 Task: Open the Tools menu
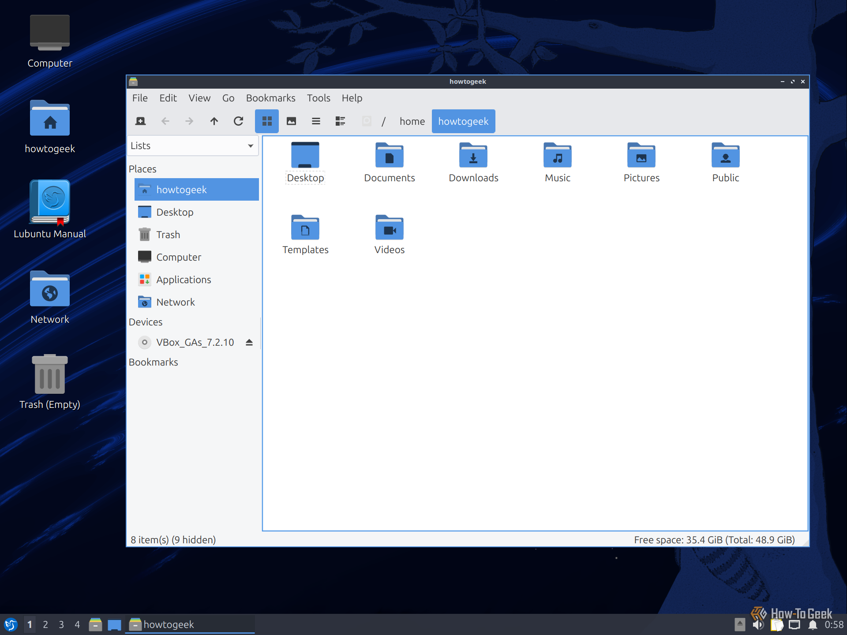pyautogui.click(x=319, y=98)
